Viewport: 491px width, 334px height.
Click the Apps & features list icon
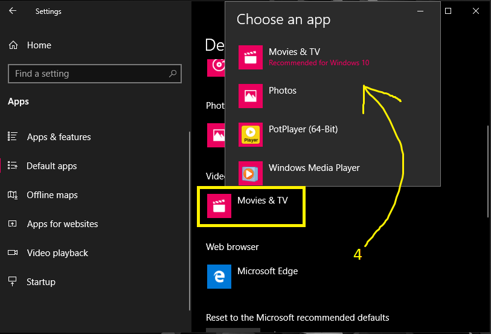pos(13,136)
